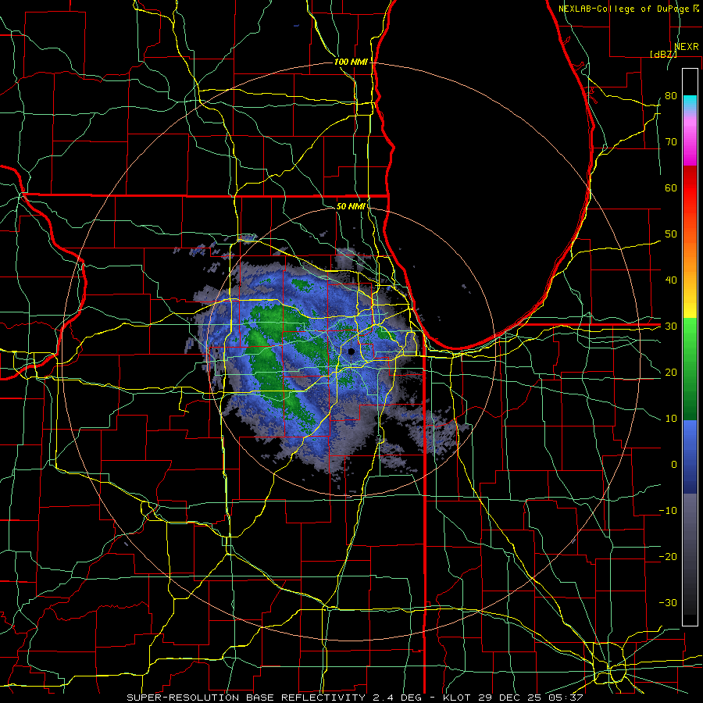703x703 pixels.
Task: Click the '10' value on the dBZ scale
Action: (671, 419)
